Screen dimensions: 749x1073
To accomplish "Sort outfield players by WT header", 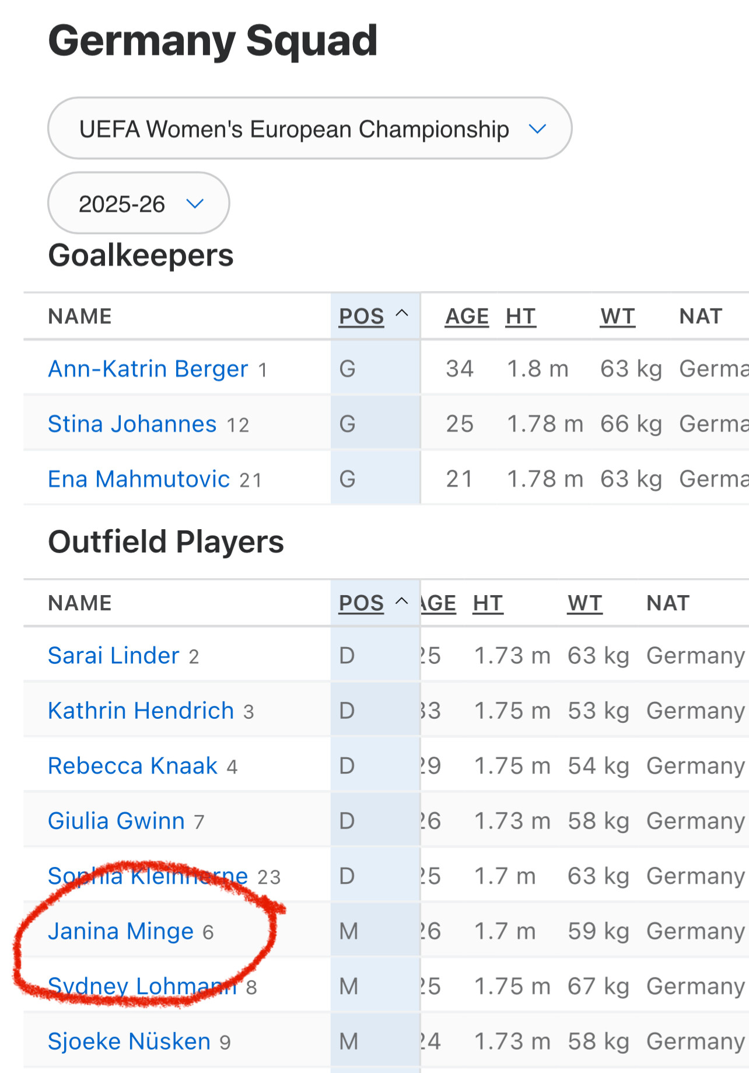I will coord(585,603).
